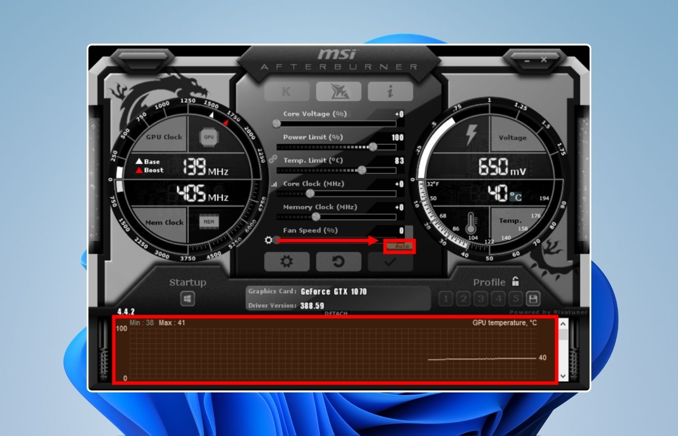The image size is (678, 436).
Task: Minimize the Afterburner window
Action: click(527, 60)
